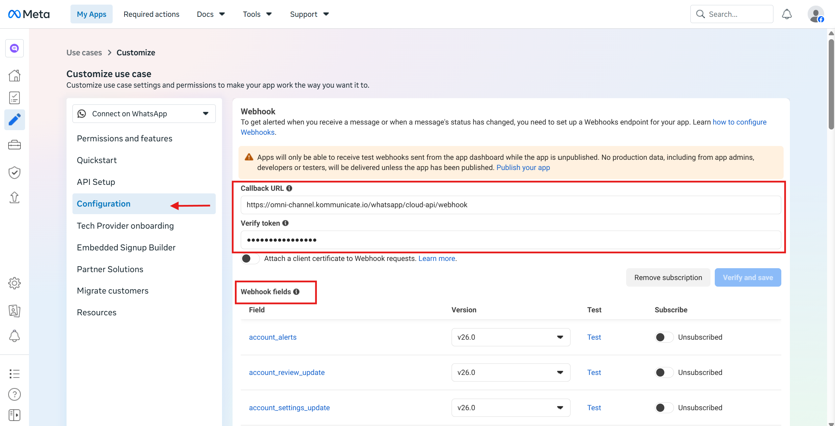
Task: Open the settings gear icon in sidebar
Action: point(14,283)
